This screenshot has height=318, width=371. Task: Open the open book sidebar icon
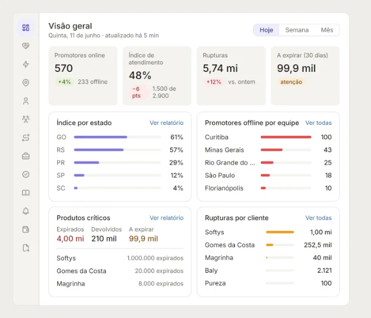[x=26, y=193]
